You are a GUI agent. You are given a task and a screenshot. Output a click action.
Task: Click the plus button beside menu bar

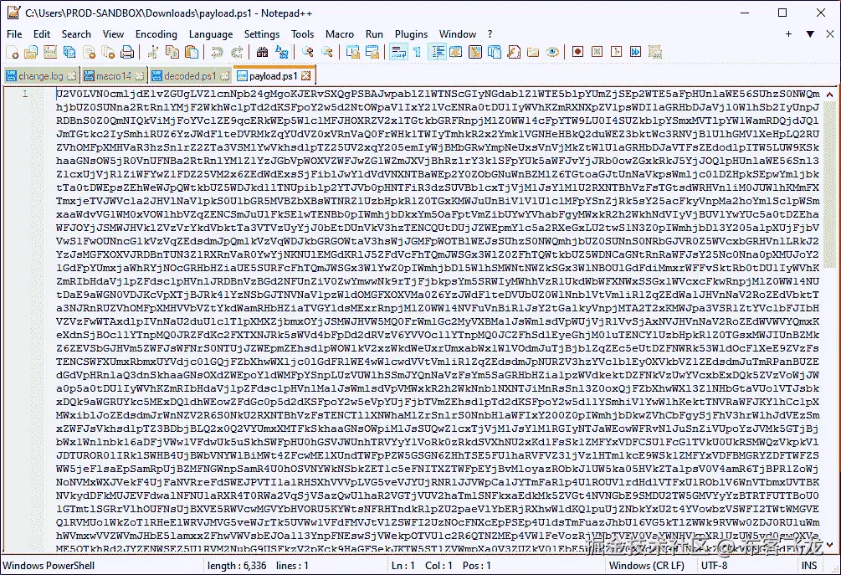click(788, 33)
